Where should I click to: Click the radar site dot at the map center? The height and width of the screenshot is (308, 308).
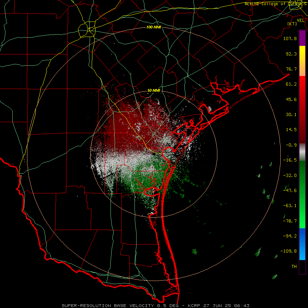click(x=154, y=154)
